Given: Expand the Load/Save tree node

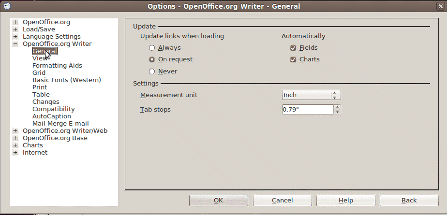Looking at the screenshot, I should point(15,29).
